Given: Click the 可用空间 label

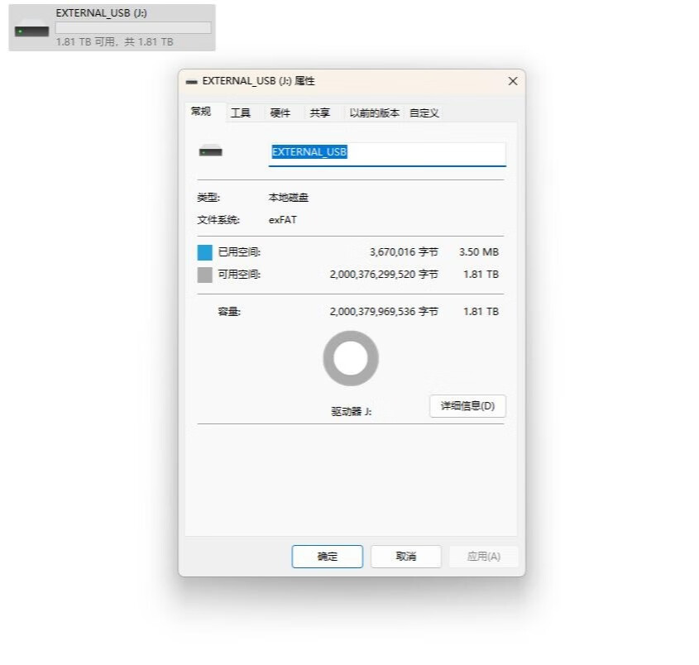Looking at the screenshot, I should pyautogui.click(x=239, y=274).
